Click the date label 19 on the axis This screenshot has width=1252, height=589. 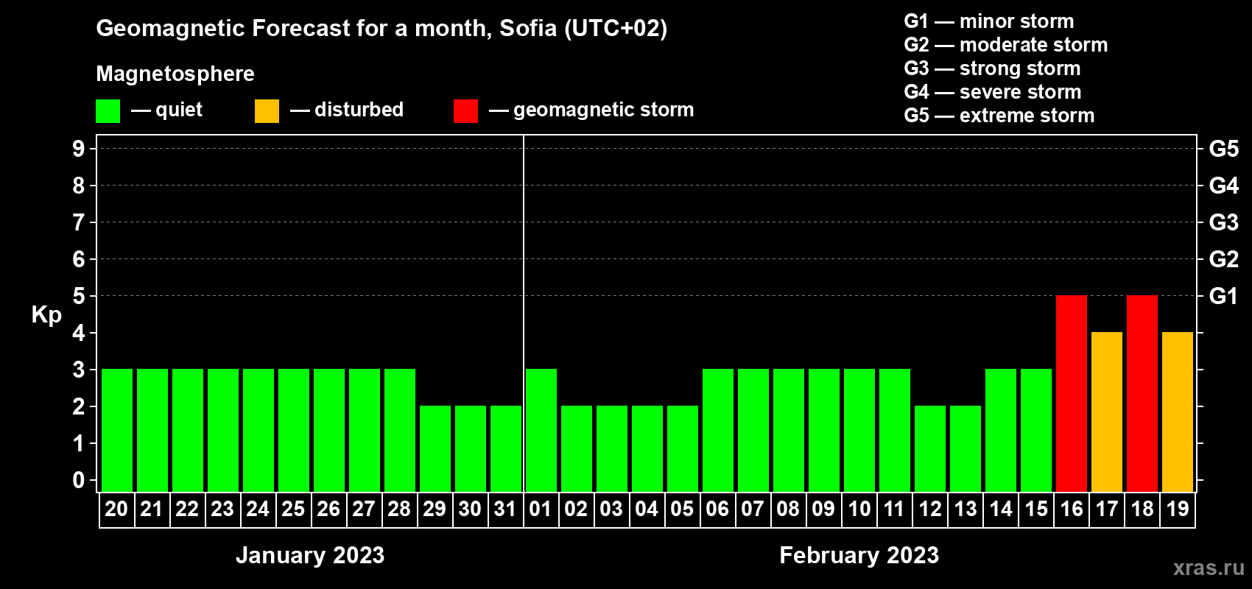click(x=1178, y=509)
